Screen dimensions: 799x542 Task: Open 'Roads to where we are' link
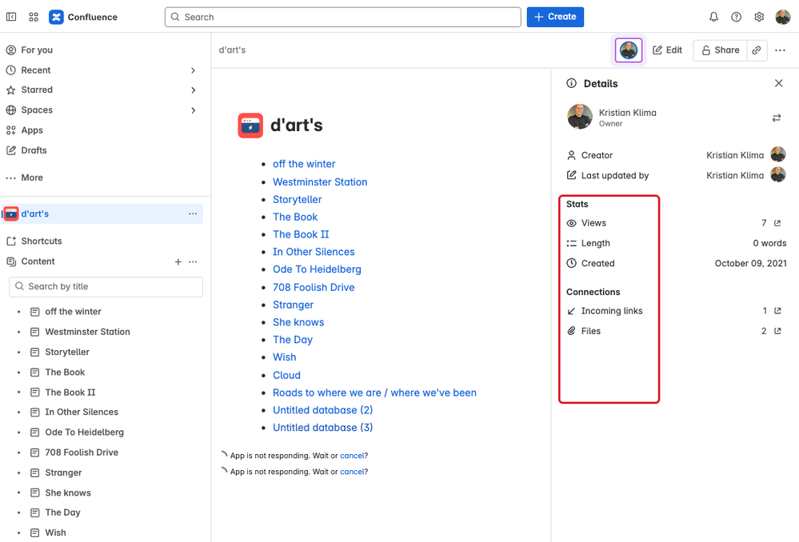click(x=374, y=393)
